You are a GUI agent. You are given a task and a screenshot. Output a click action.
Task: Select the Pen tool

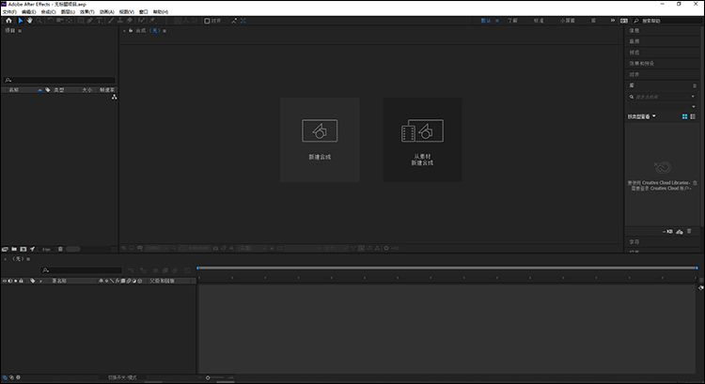click(90, 21)
